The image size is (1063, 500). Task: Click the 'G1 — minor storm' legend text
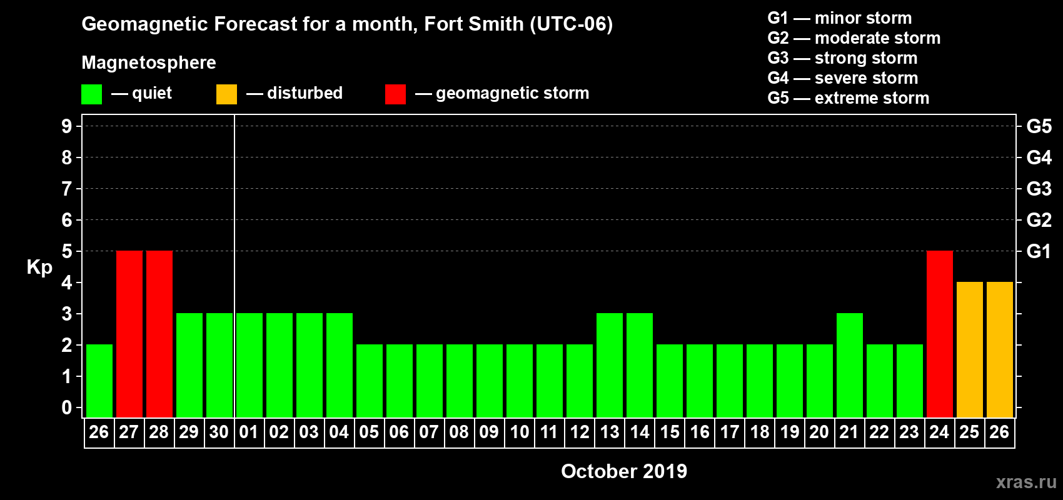click(840, 18)
